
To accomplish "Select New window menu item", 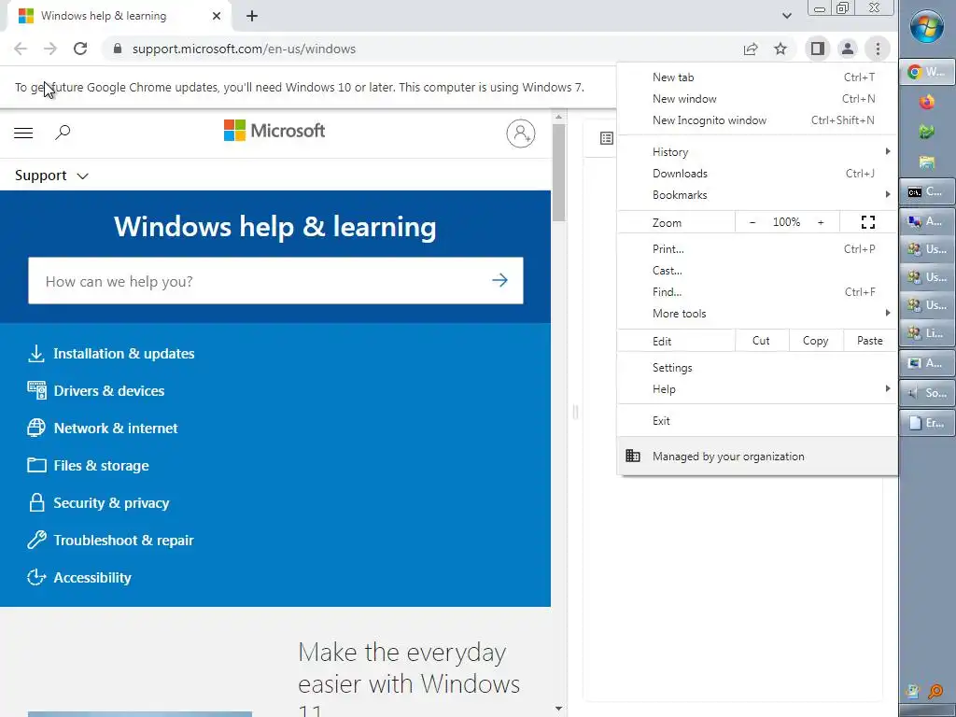I will pyautogui.click(x=757, y=99).
